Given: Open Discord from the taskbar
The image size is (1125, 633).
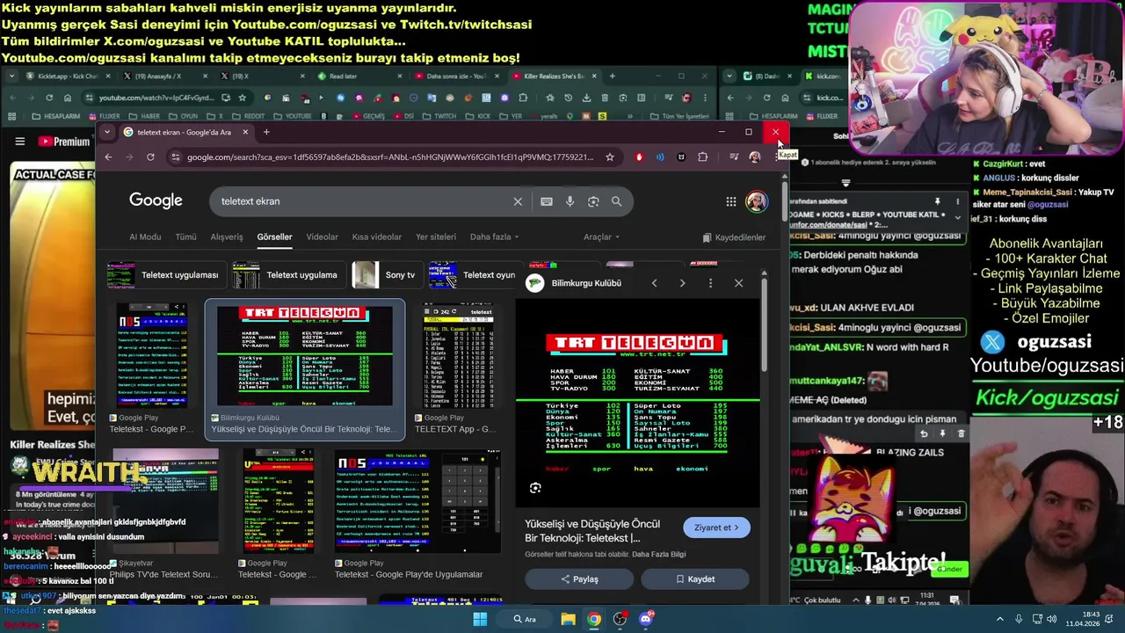Looking at the screenshot, I should click(646, 619).
